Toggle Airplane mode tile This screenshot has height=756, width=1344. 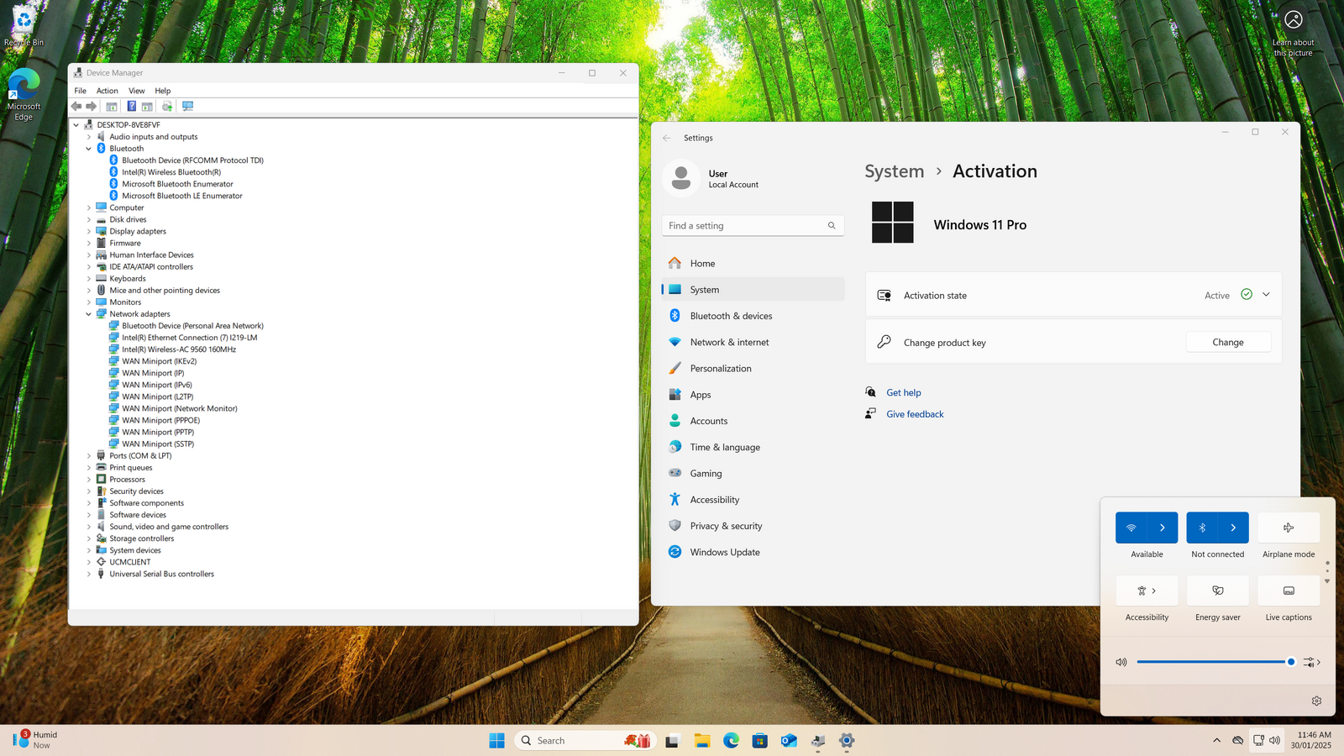click(1289, 528)
